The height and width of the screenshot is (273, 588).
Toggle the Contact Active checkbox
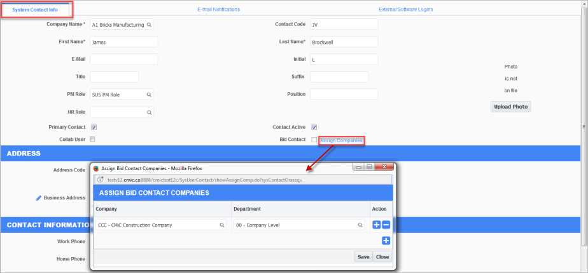pos(314,127)
